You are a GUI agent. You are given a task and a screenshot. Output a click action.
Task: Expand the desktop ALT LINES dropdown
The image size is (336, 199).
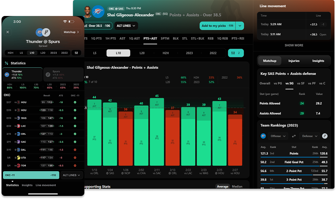pos(127,26)
